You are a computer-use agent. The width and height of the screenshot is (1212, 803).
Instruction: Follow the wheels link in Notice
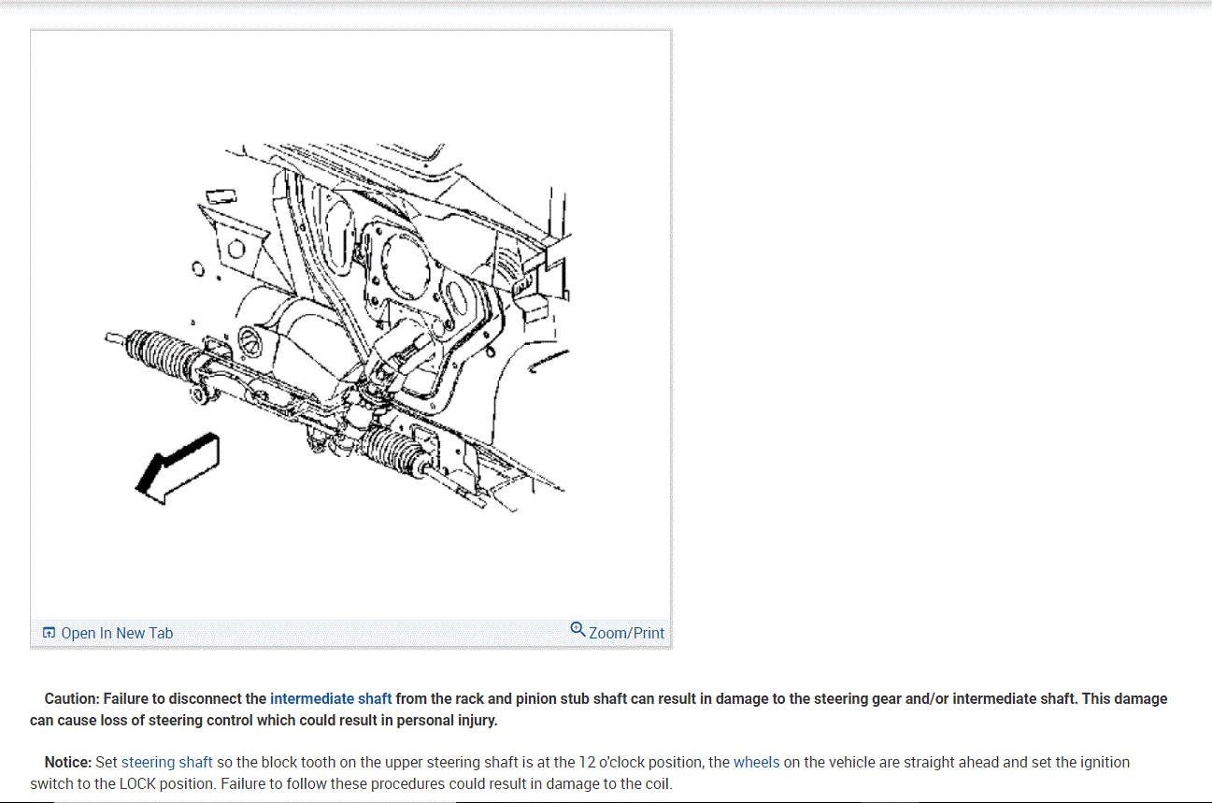[756, 762]
